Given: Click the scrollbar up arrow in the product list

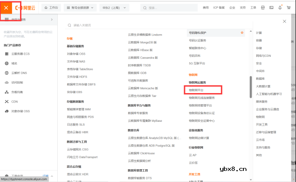Looking at the screenshot, I should click(x=251, y=31).
